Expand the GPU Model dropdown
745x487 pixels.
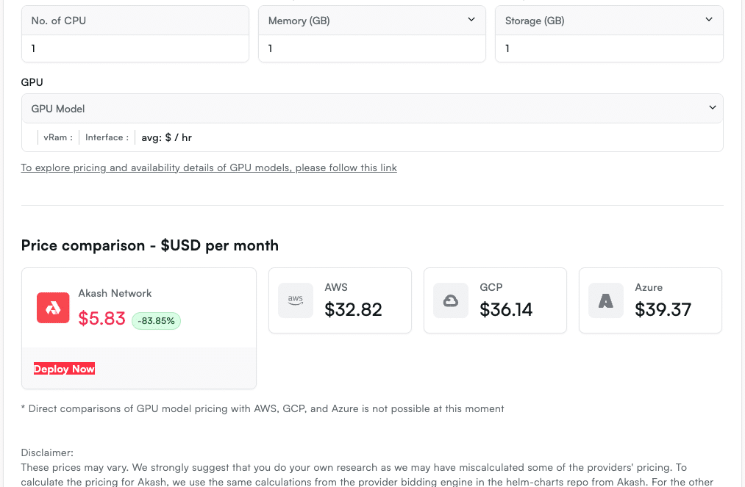[372, 109]
